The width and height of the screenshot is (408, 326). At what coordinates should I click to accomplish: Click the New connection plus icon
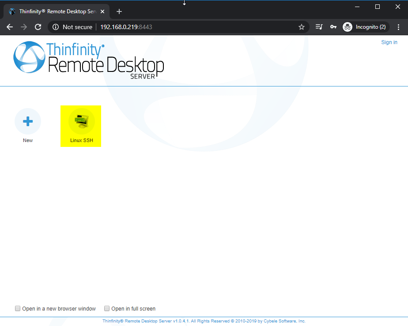click(x=27, y=121)
